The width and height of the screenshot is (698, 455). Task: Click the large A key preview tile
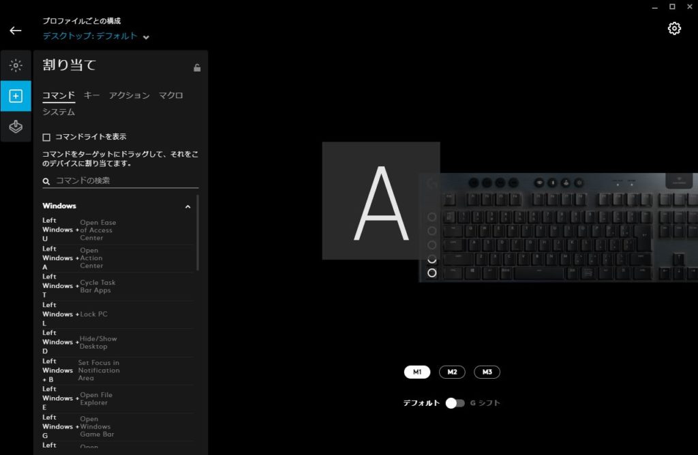[381, 200]
